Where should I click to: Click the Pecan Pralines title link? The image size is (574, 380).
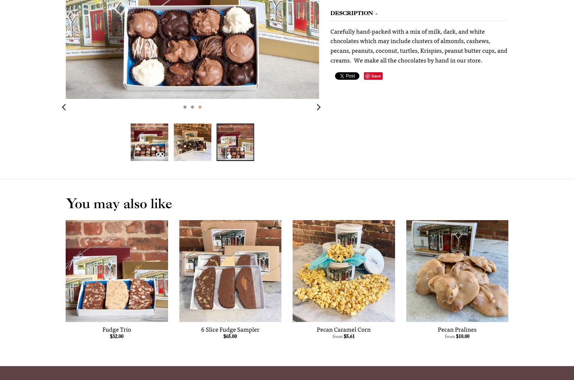click(x=457, y=329)
